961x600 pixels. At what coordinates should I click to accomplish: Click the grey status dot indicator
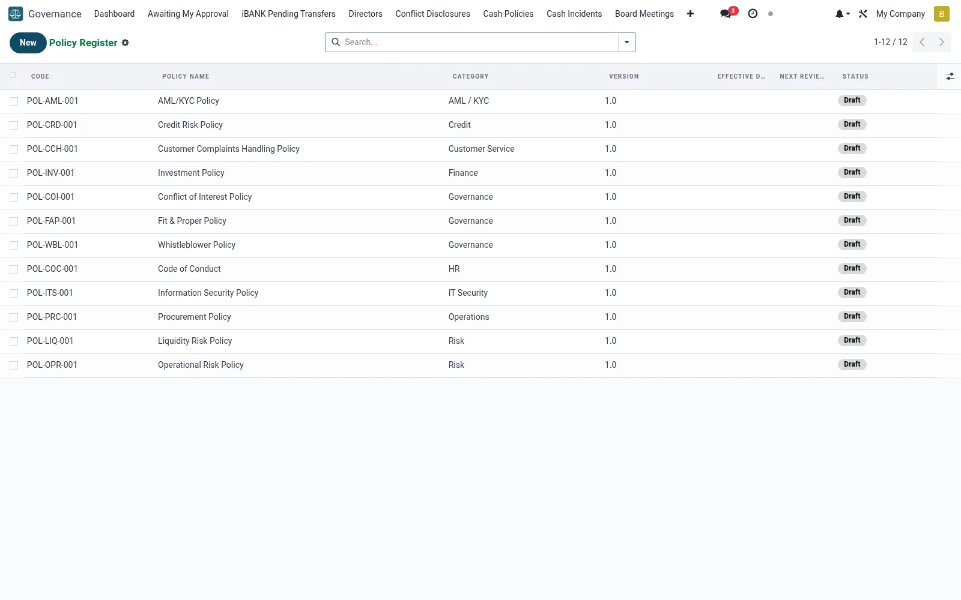point(771,14)
